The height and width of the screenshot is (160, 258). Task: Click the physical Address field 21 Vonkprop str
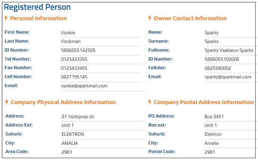[101, 117]
